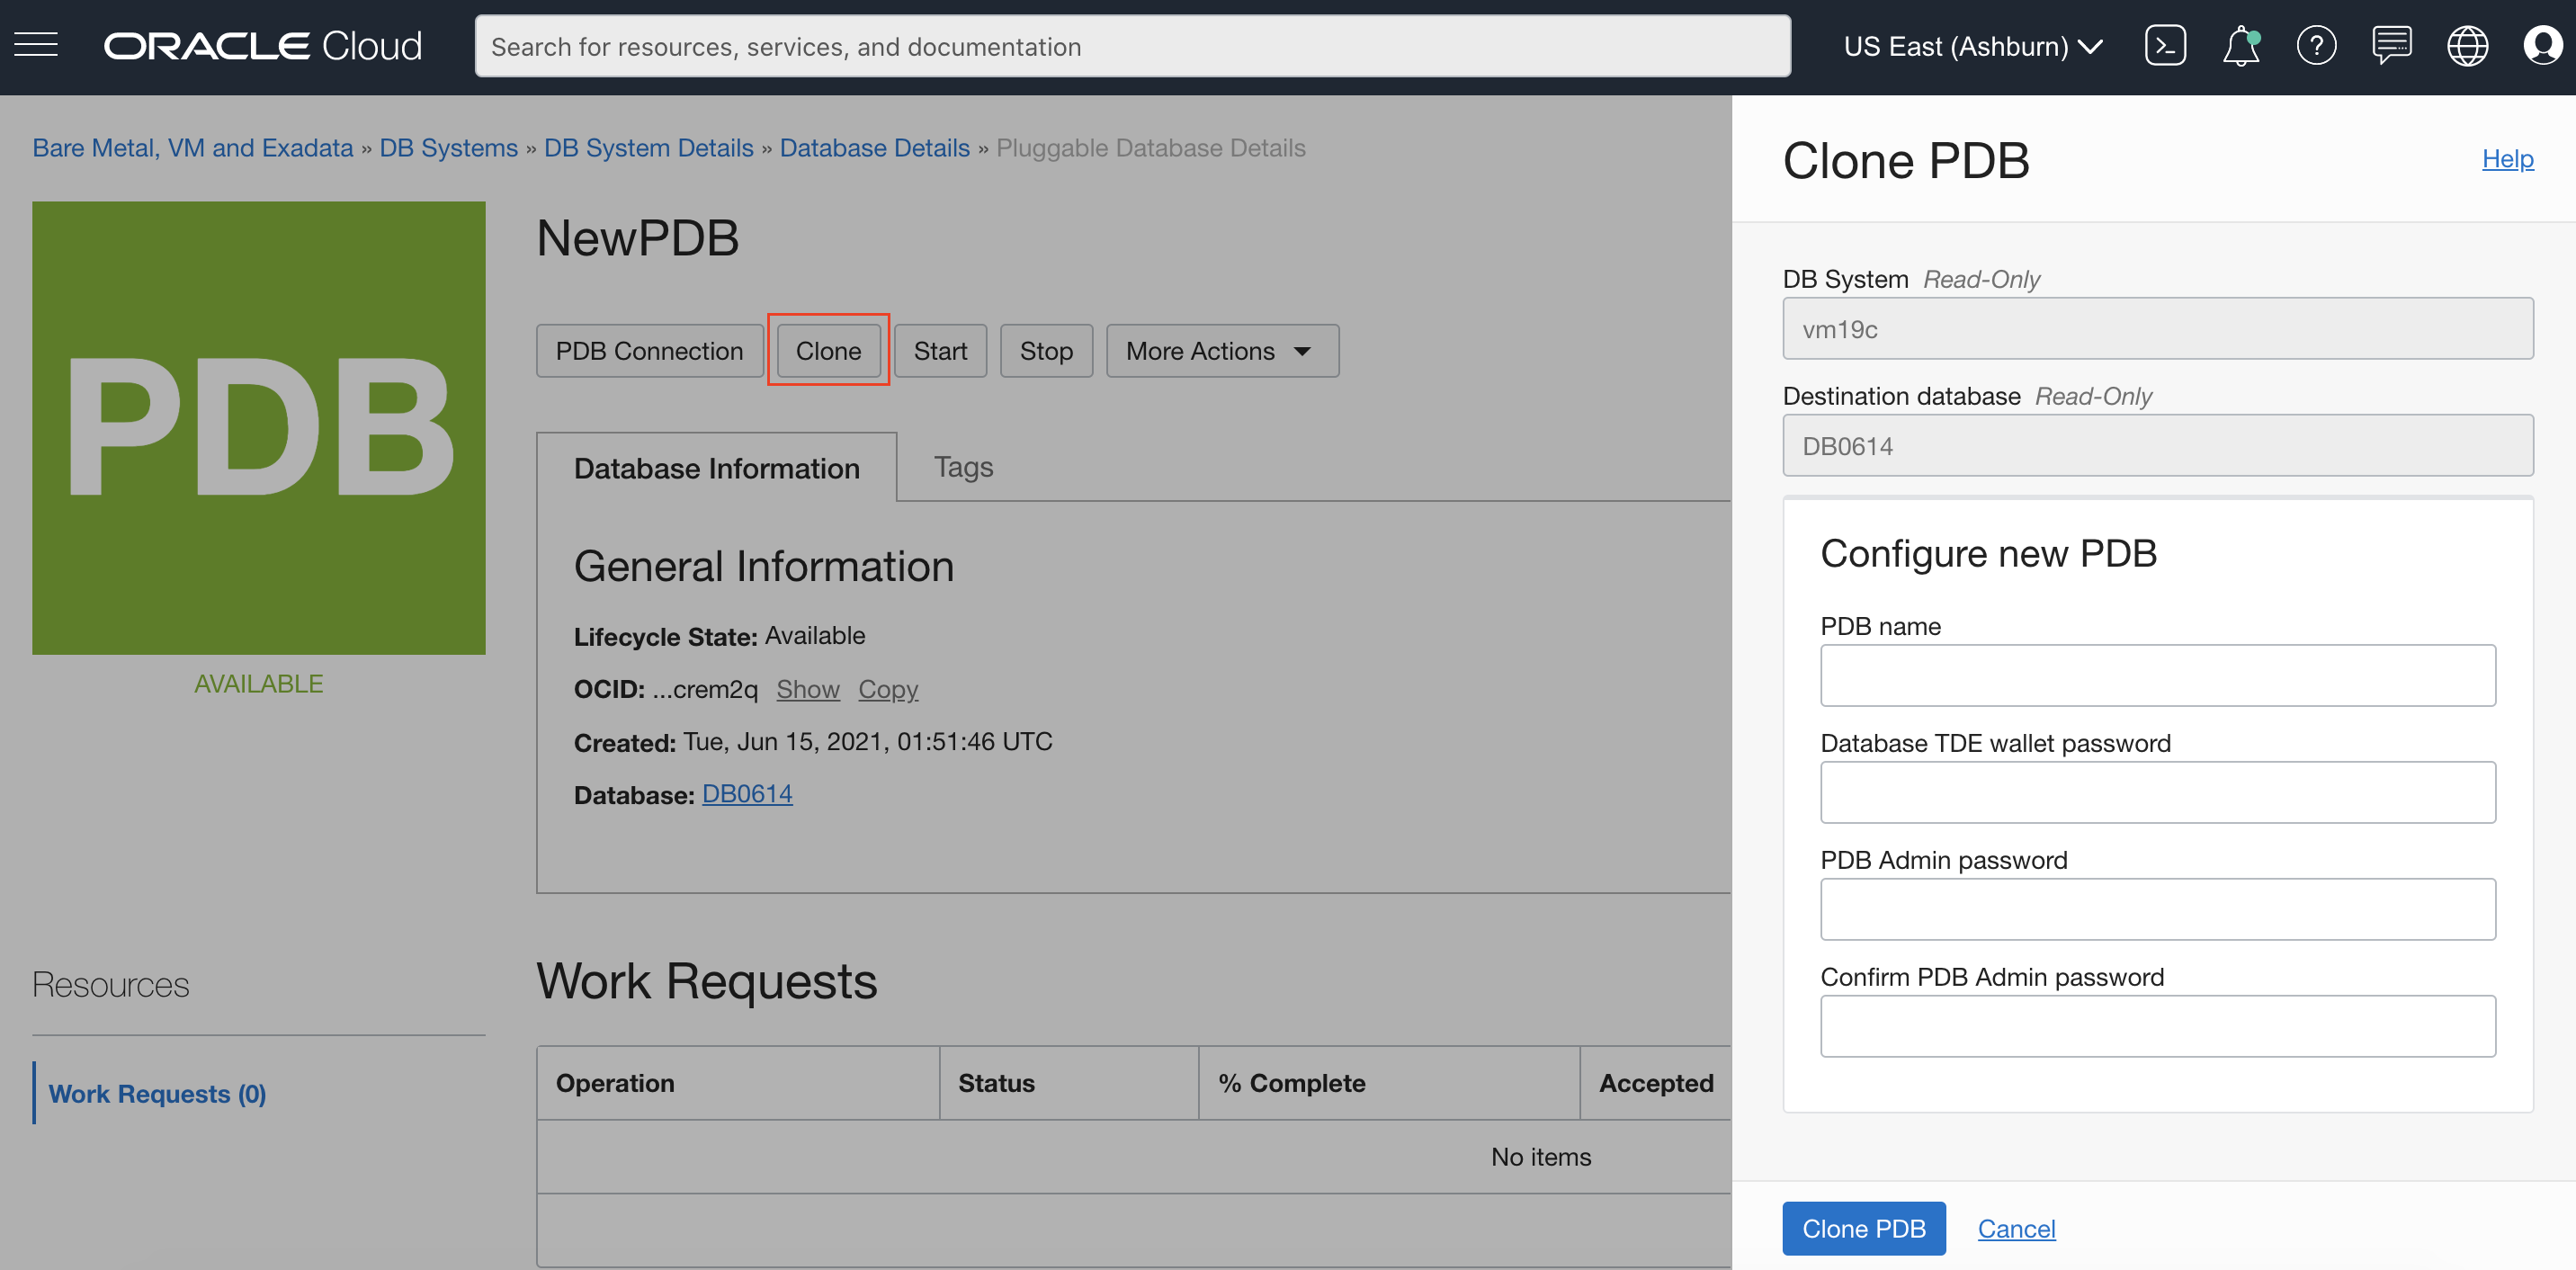Switch to the Tags tab
Image resolution: width=2576 pixels, height=1270 pixels.
[963, 467]
